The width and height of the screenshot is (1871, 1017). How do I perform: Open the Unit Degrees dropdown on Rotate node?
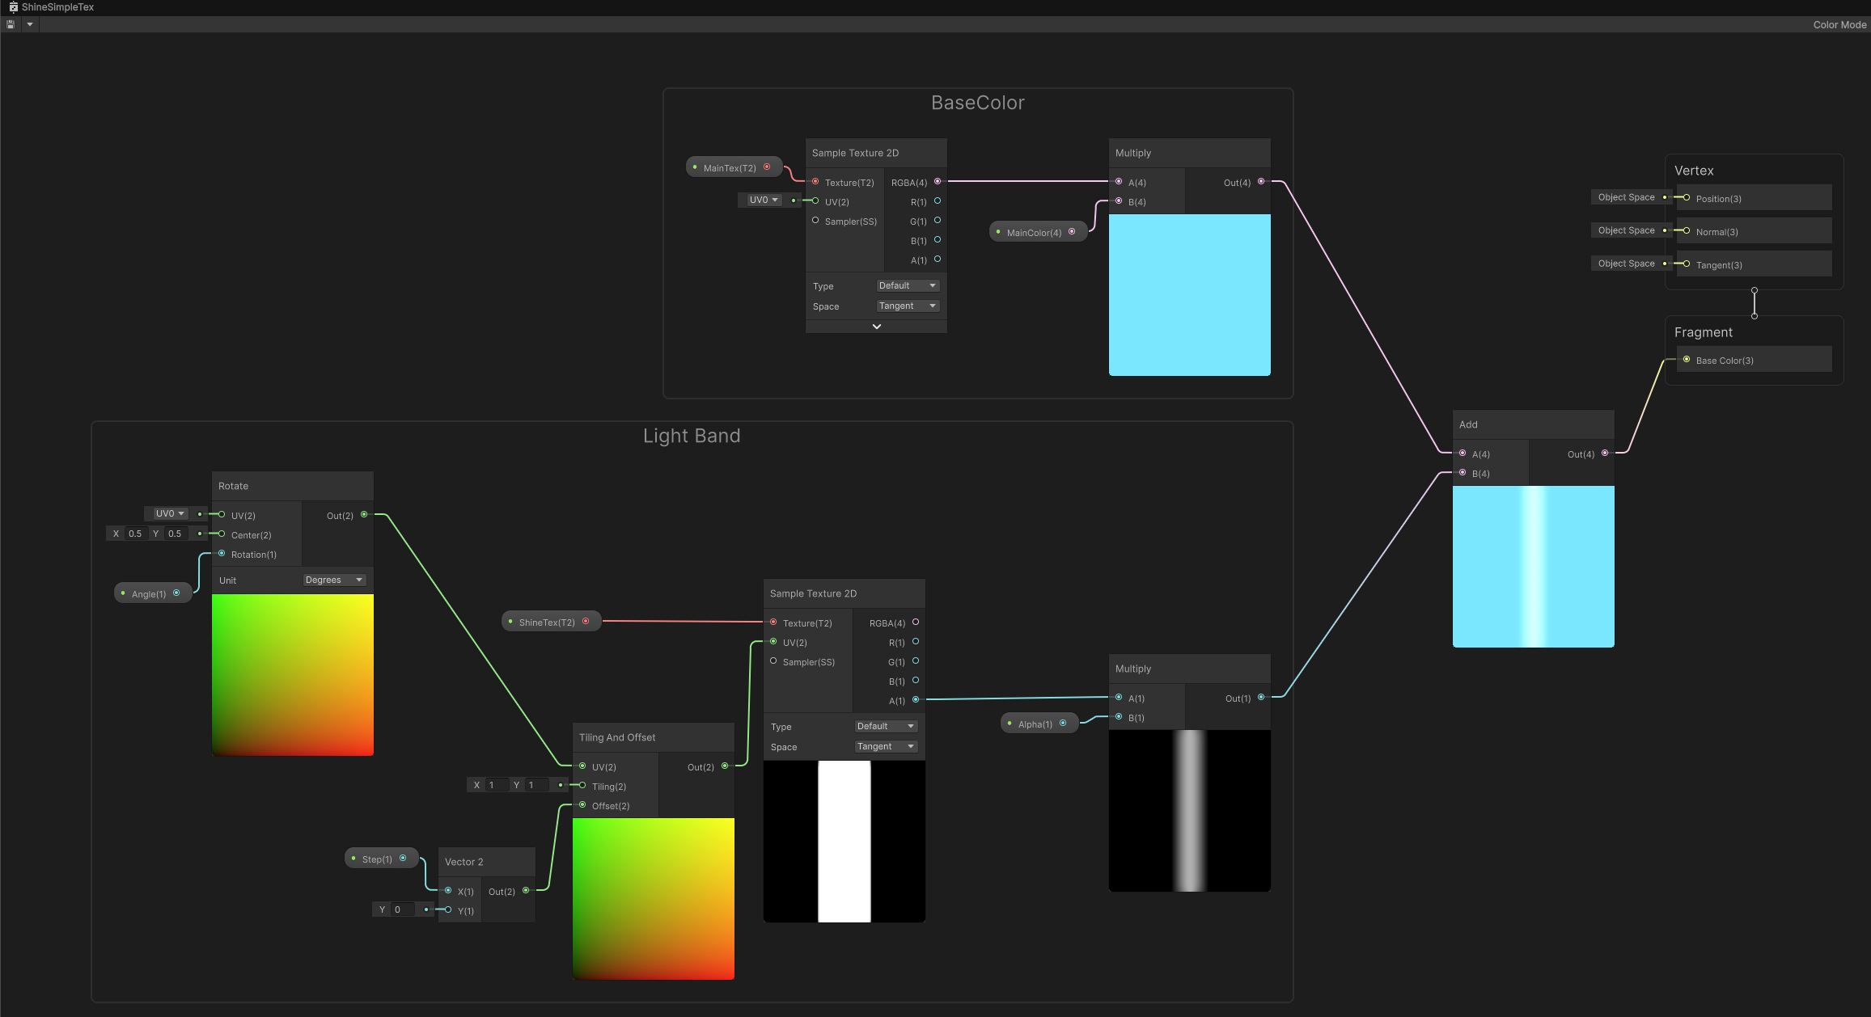(334, 580)
